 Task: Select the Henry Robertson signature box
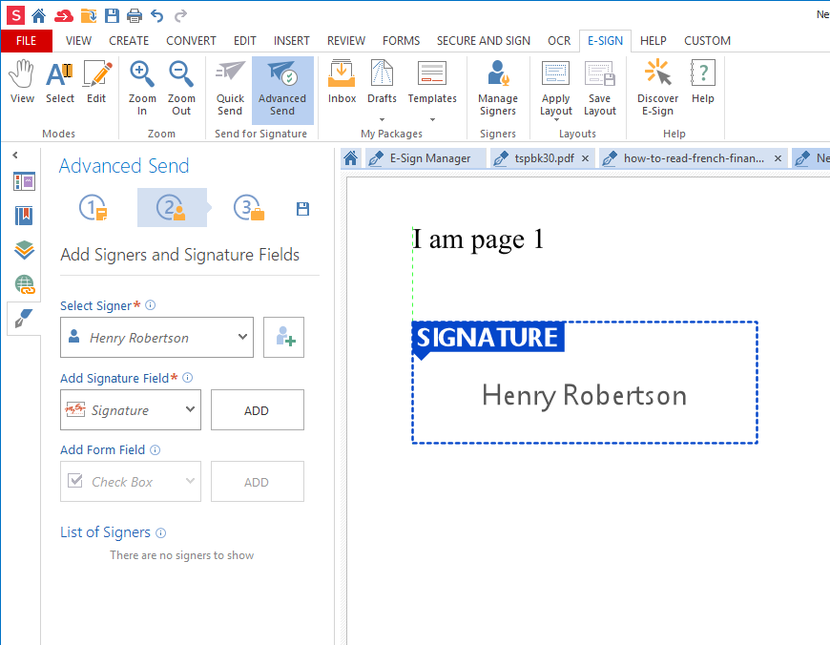584,394
